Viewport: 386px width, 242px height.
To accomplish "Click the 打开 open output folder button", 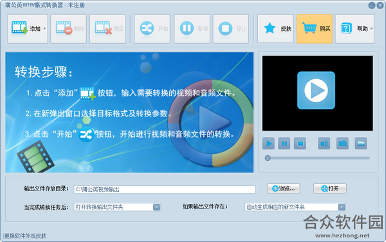I will click(330, 189).
